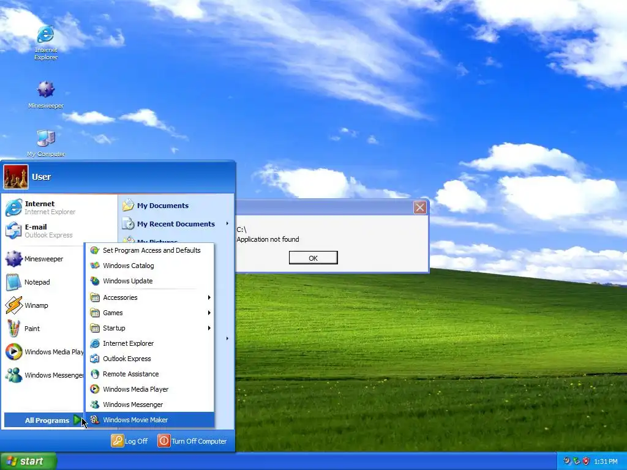
Task: Click Internet Explorer icon in programs submenu
Action: pos(95,343)
